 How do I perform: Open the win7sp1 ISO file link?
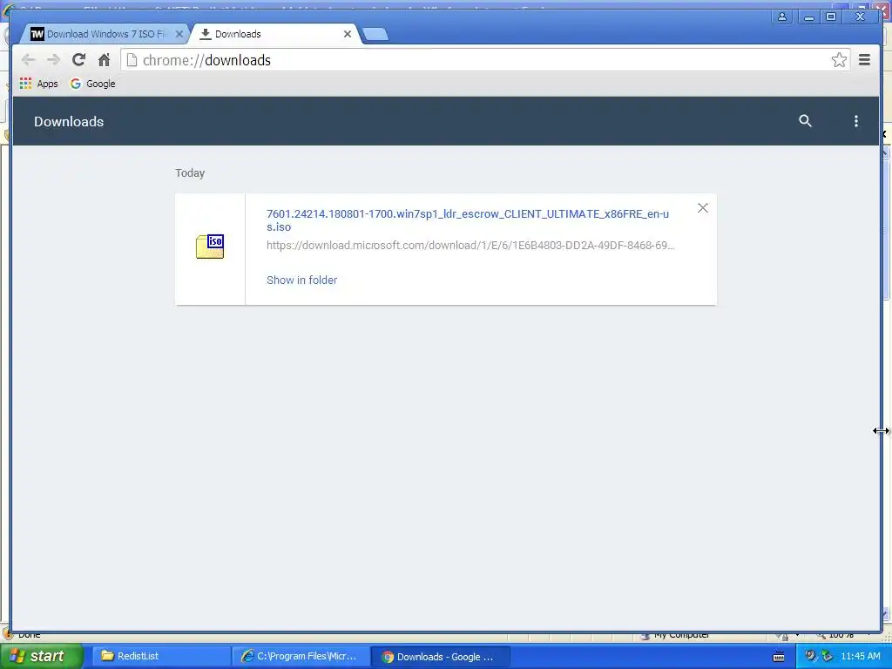click(x=468, y=220)
